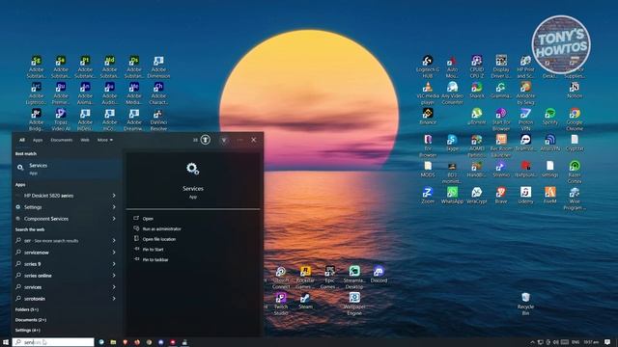
Task: Open the Logitech G HUB desktop icon
Action: coord(428,67)
